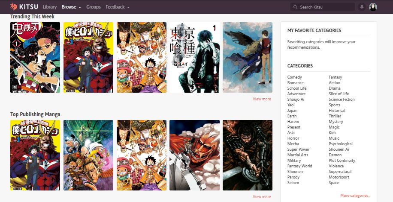Select the Military category

[294, 161]
